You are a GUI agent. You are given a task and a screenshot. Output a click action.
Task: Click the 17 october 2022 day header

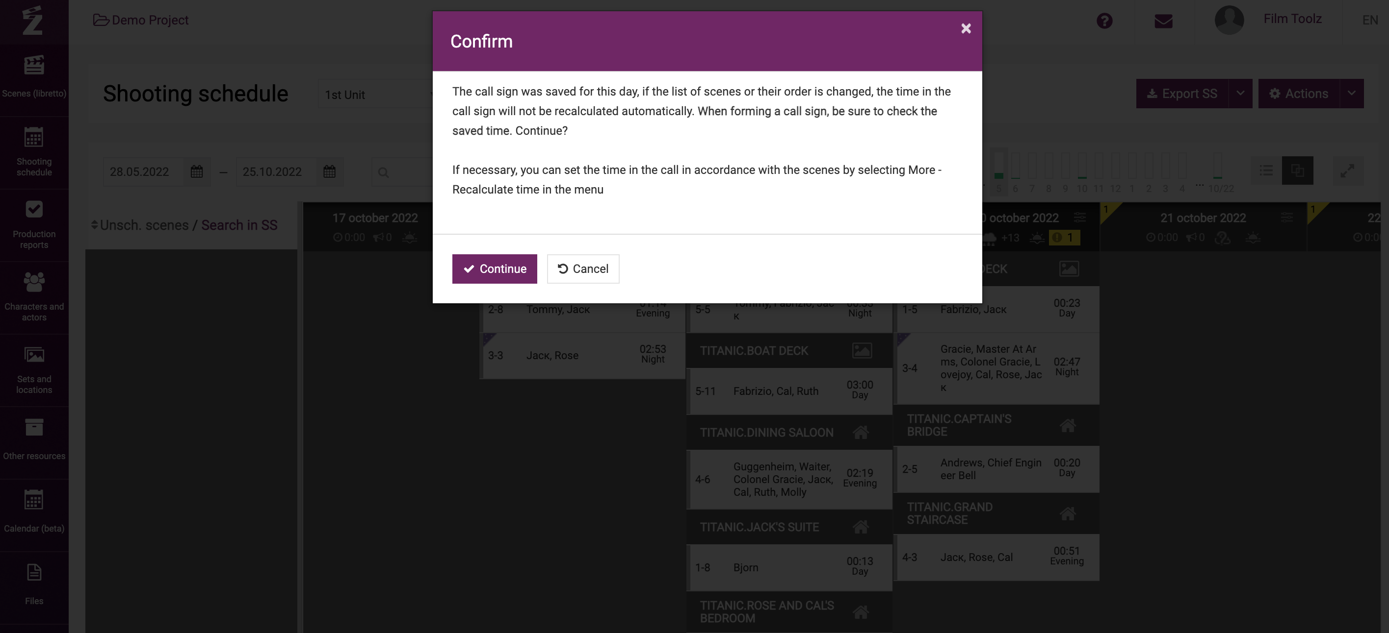coord(375,218)
